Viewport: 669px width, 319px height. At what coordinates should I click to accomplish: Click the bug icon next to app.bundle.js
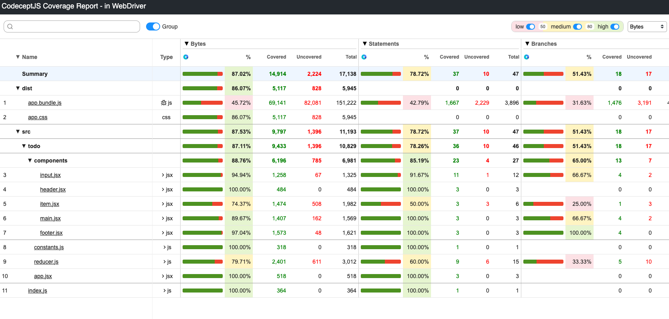click(x=163, y=103)
